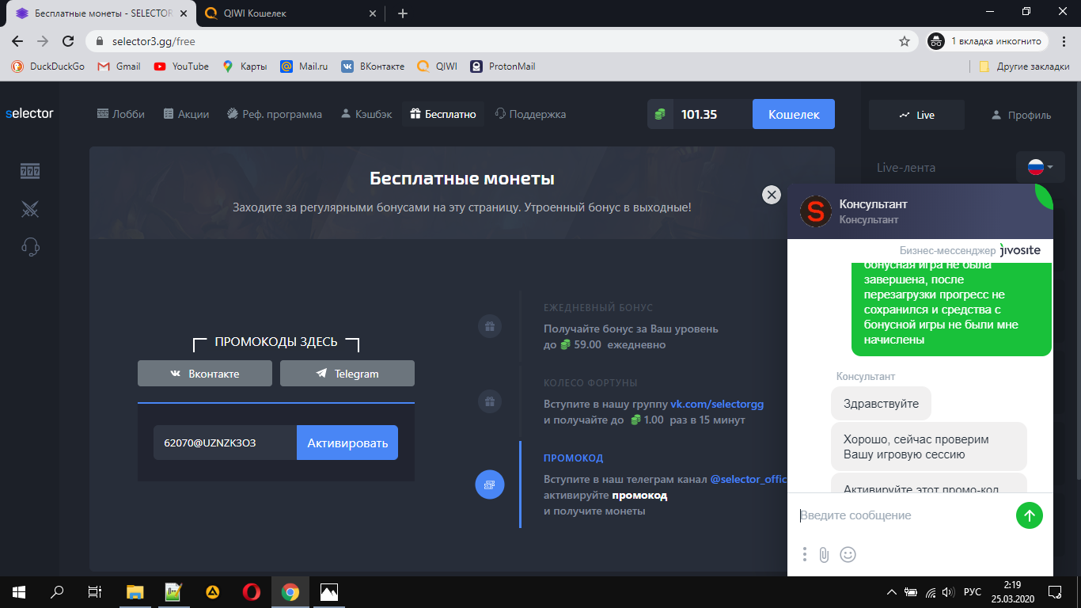Open the slots games icon in left sidebar
Viewport: 1081px width, 608px height.
point(30,171)
